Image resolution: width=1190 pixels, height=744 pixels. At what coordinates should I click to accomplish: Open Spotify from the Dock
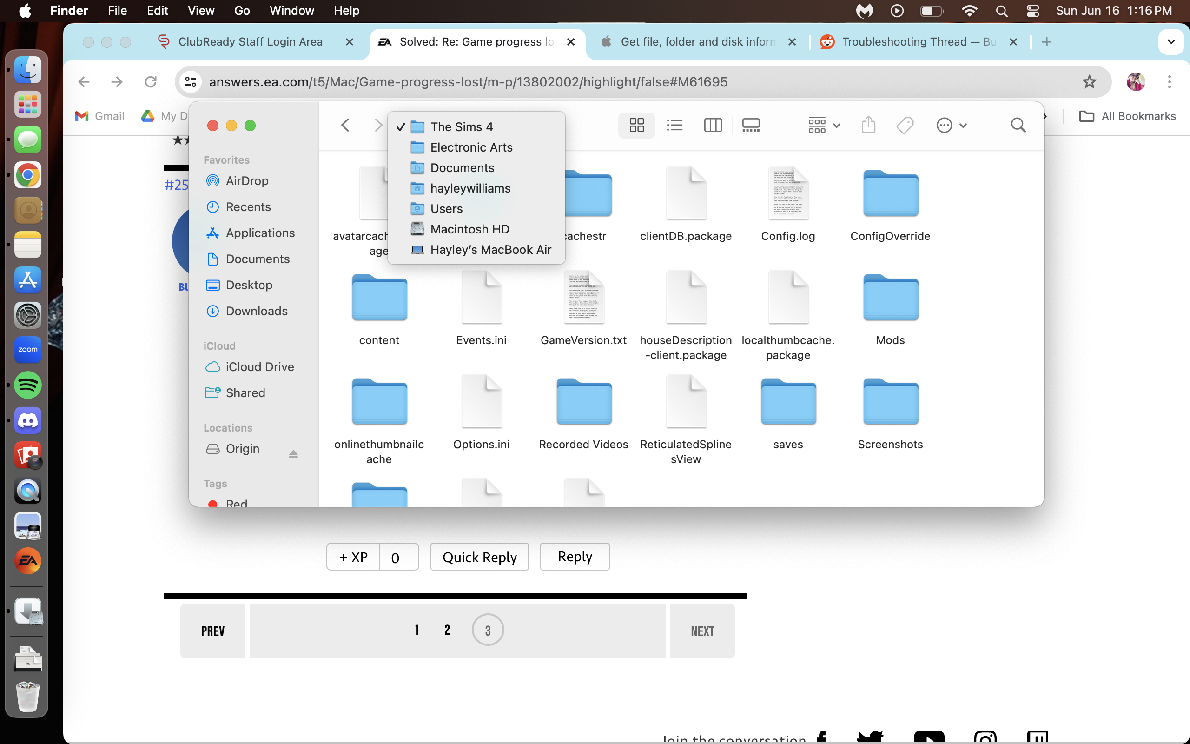(x=27, y=385)
